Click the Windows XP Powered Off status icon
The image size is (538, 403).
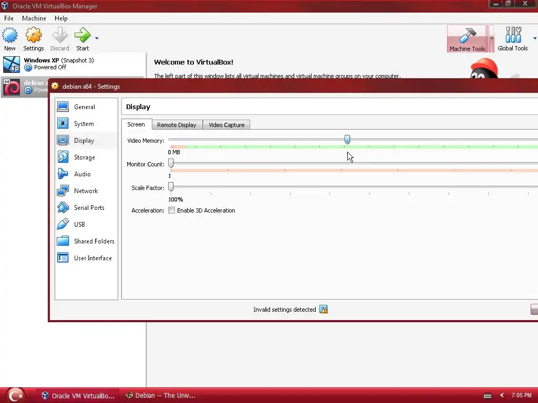(28, 68)
